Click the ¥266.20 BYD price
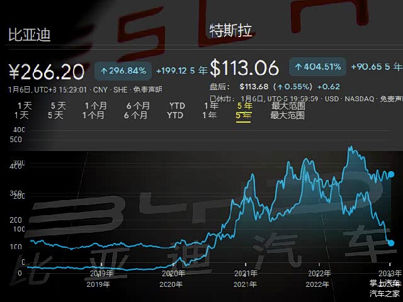 pyautogui.click(x=48, y=72)
